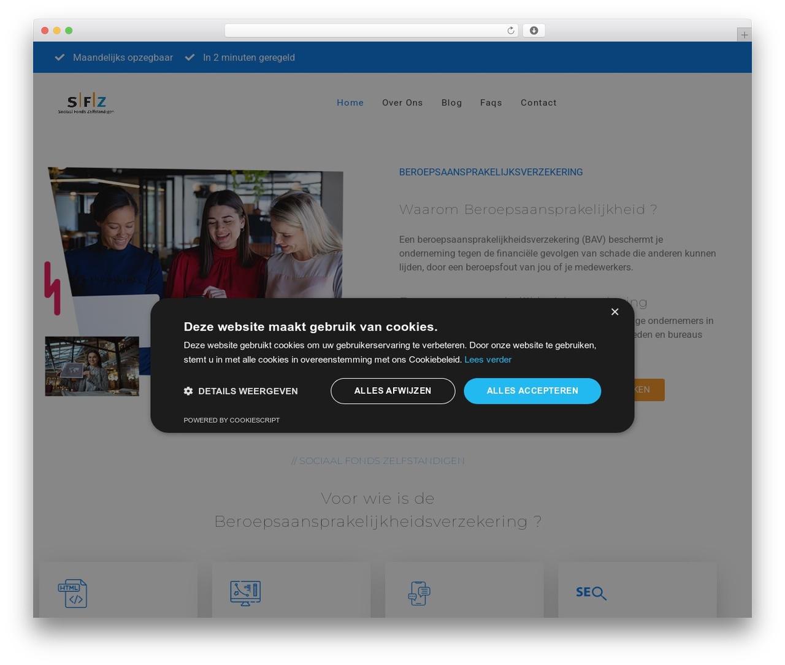This screenshot has width=785, height=665.
Task: Open the Over Ons page
Action: (x=402, y=102)
